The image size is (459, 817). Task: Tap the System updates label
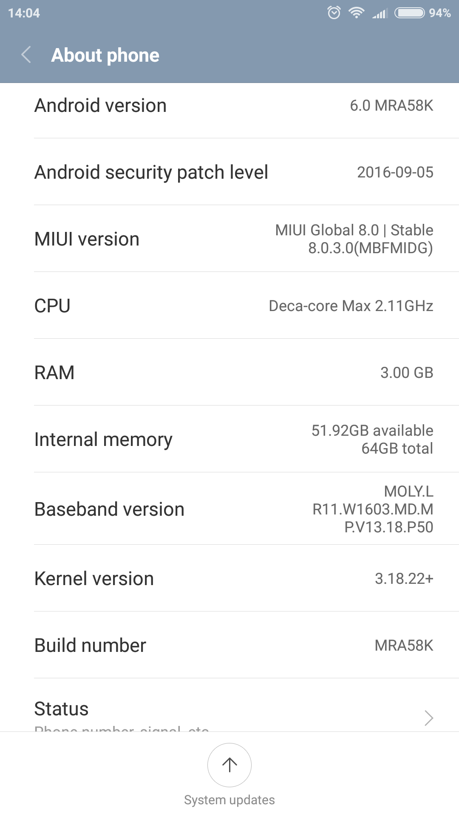click(229, 800)
